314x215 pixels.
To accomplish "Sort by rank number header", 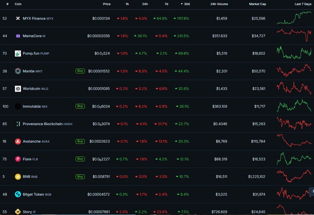I will click(7, 4).
